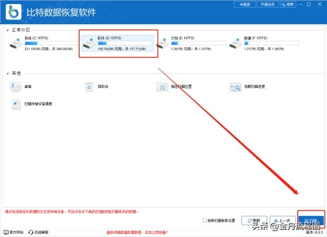Image resolution: width=327 pixels, height=237 pixels.
Task: Click the '系统 (C: NTFS)' label
Action: [36, 38]
